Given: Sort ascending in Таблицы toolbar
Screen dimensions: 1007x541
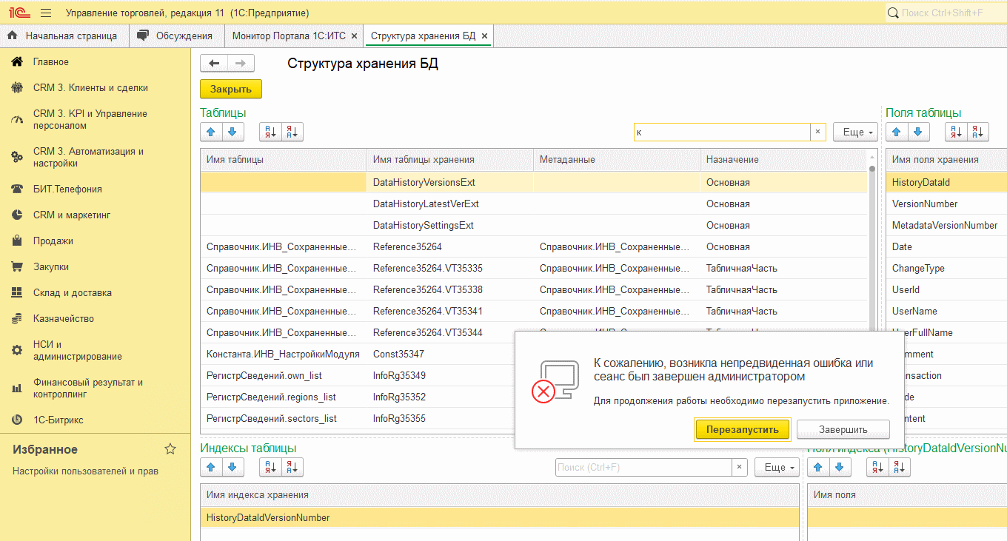Looking at the screenshot, I should (x=270, y=132).
